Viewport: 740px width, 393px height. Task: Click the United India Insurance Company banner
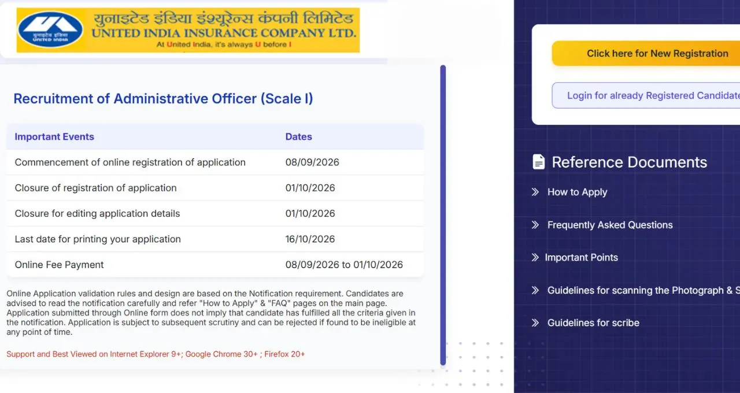pos(188,30)
